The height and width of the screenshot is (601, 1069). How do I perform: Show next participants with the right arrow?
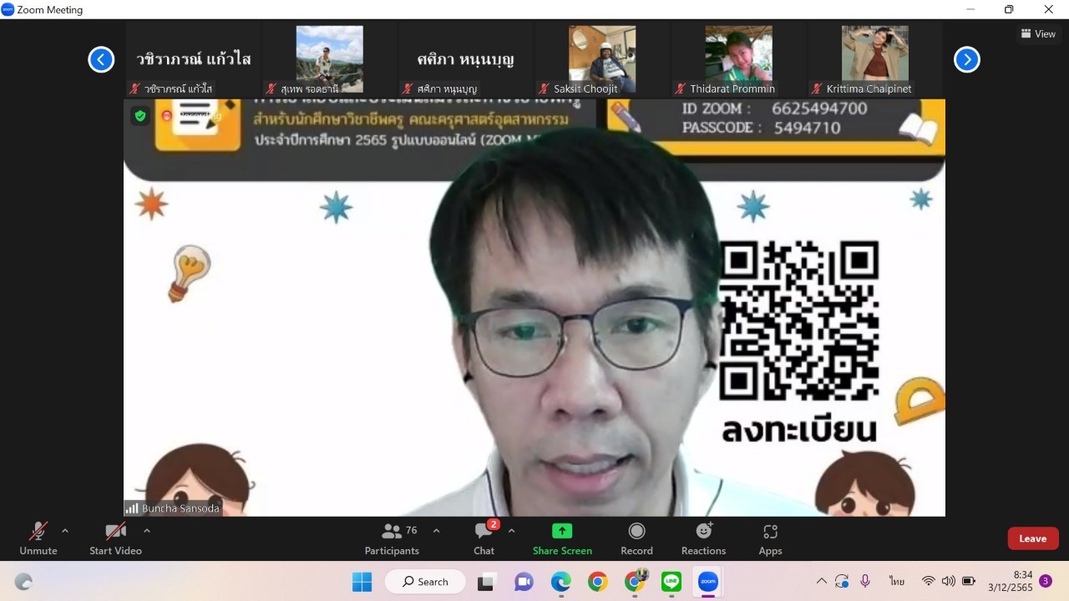pyautogui.click(x=967, y=59)
